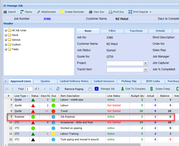Click the Print Doc printer icon
Screen dimensions: 179x146
pos(110,12)
